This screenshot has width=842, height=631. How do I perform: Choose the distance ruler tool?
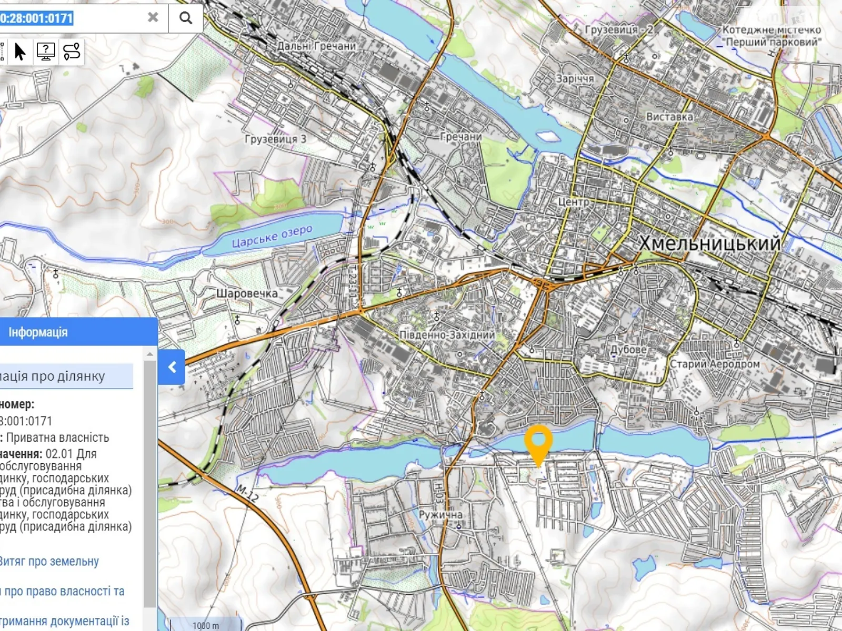point(3,52)
